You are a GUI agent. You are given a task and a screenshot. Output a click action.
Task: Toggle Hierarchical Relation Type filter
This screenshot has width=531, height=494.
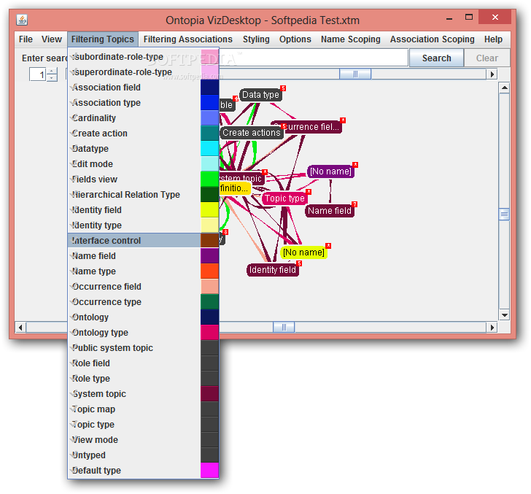click(143, 195)
